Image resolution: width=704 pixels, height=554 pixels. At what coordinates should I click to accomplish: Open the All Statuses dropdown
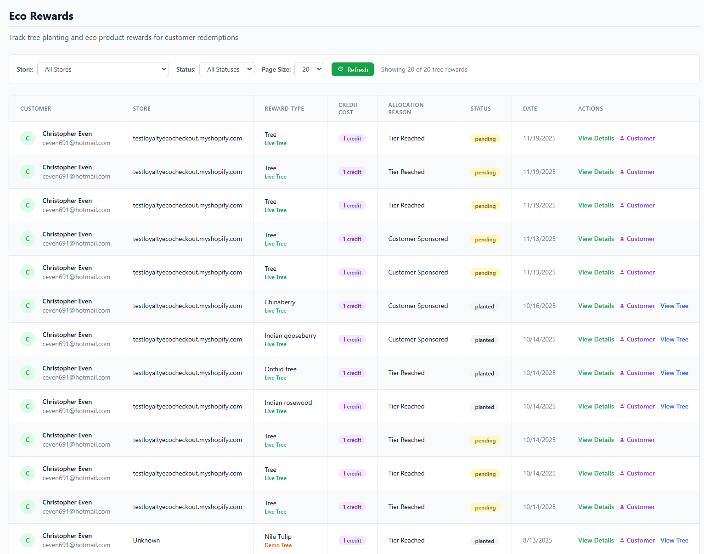point(227,69)
